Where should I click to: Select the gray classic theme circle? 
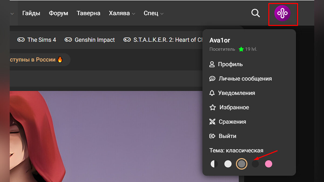pyautogui.click(x=242, y=164)
